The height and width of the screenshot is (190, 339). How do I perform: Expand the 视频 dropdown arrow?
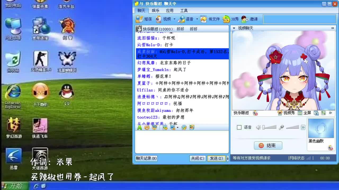174,19
